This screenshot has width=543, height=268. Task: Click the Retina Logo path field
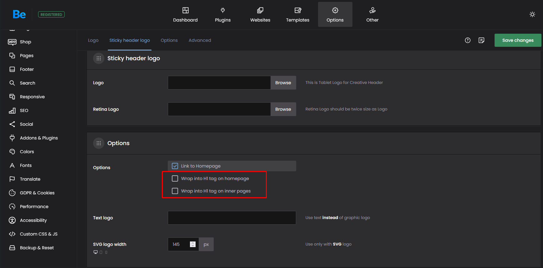219,109
